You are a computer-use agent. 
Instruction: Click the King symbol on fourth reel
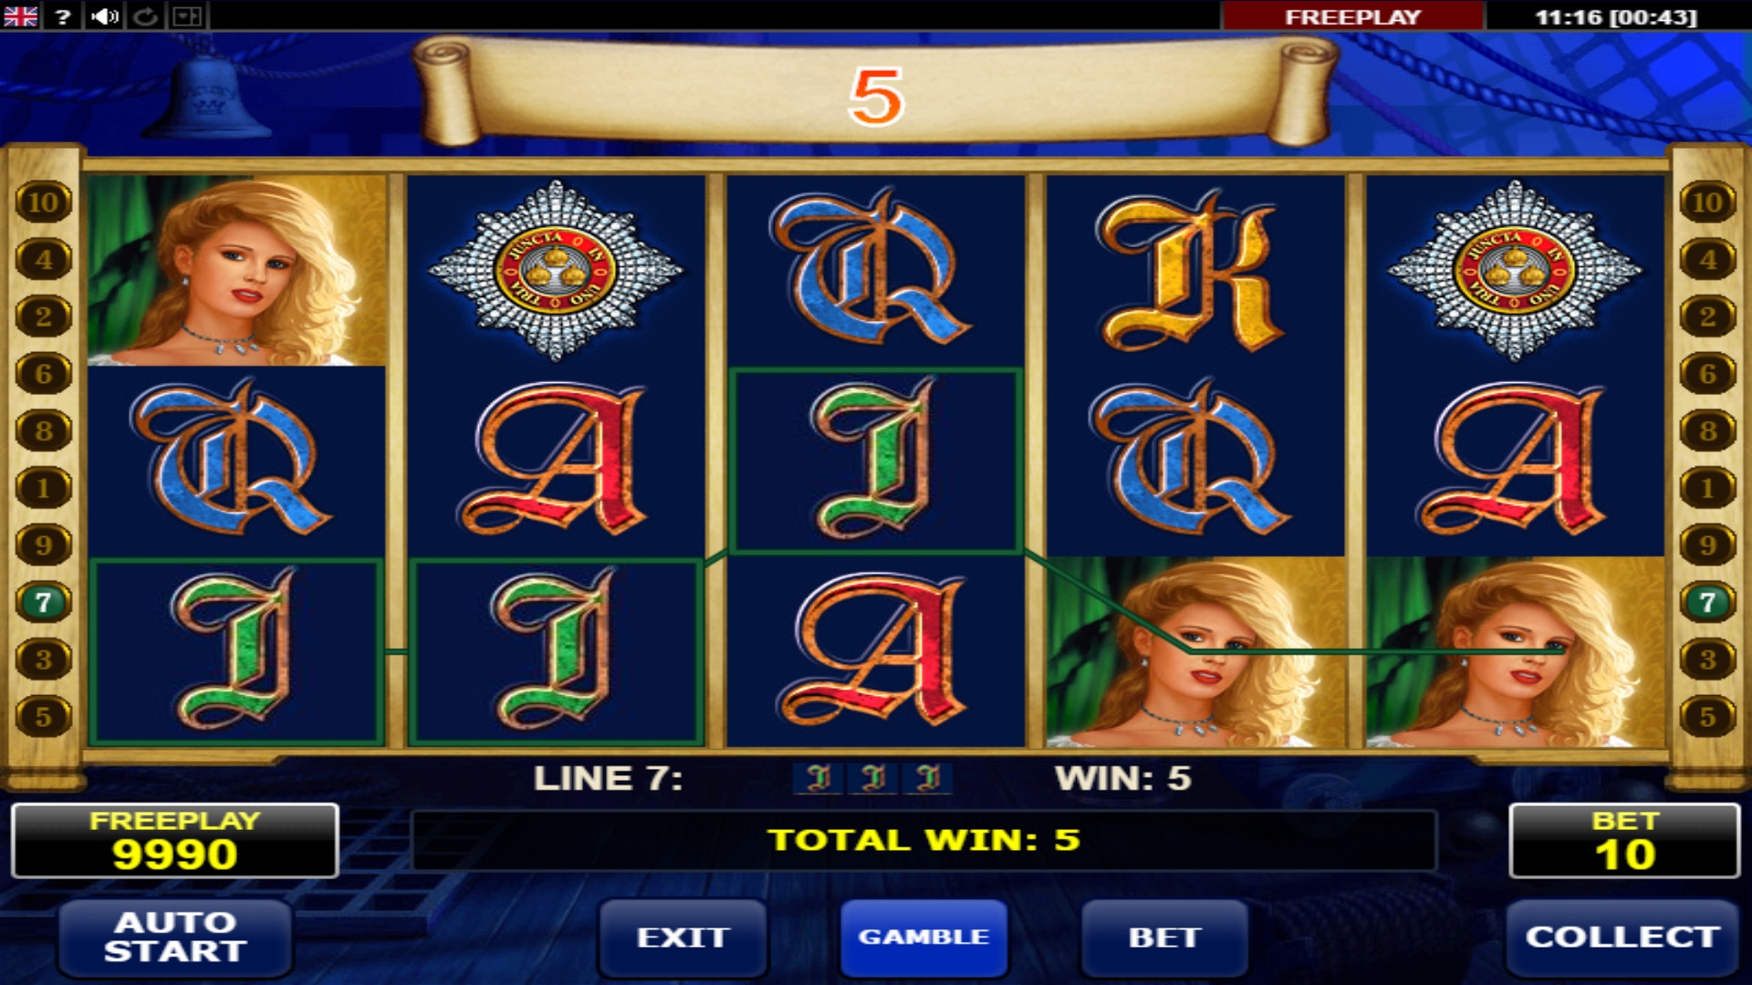coord(1195,271)
